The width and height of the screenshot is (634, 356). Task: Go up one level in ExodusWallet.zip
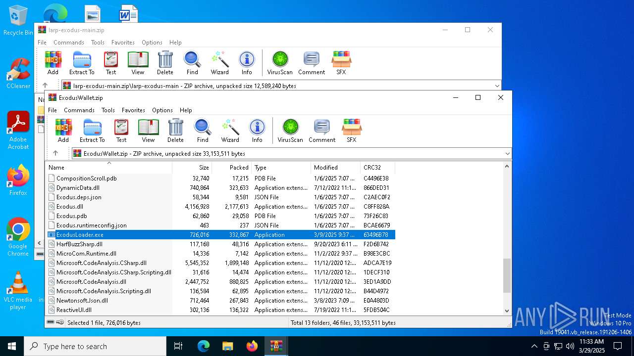coord(55,153)
